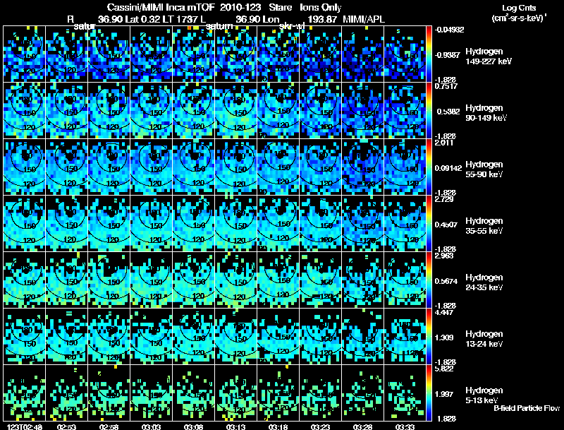
Task: Click the MIMI/APL label in header
Action: tap(364, 19)
